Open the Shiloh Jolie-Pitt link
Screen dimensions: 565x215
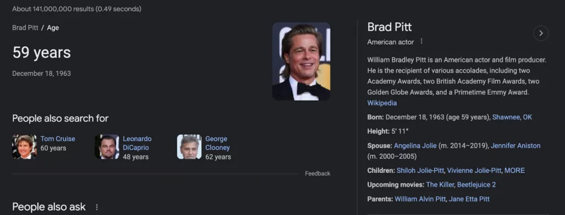point(420,170)
